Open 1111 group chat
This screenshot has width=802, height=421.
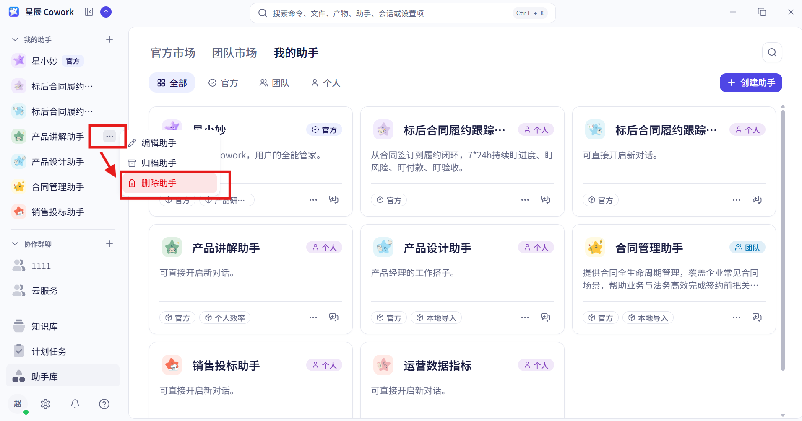[x=63, y=265]
